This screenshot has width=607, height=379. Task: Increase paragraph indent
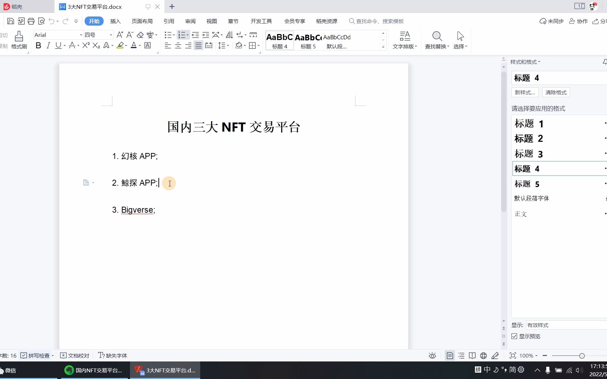point(206,35)
